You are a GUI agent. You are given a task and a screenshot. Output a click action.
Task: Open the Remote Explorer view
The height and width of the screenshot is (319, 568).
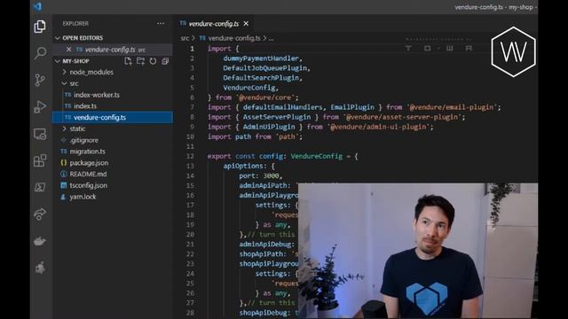coord(40,134)
